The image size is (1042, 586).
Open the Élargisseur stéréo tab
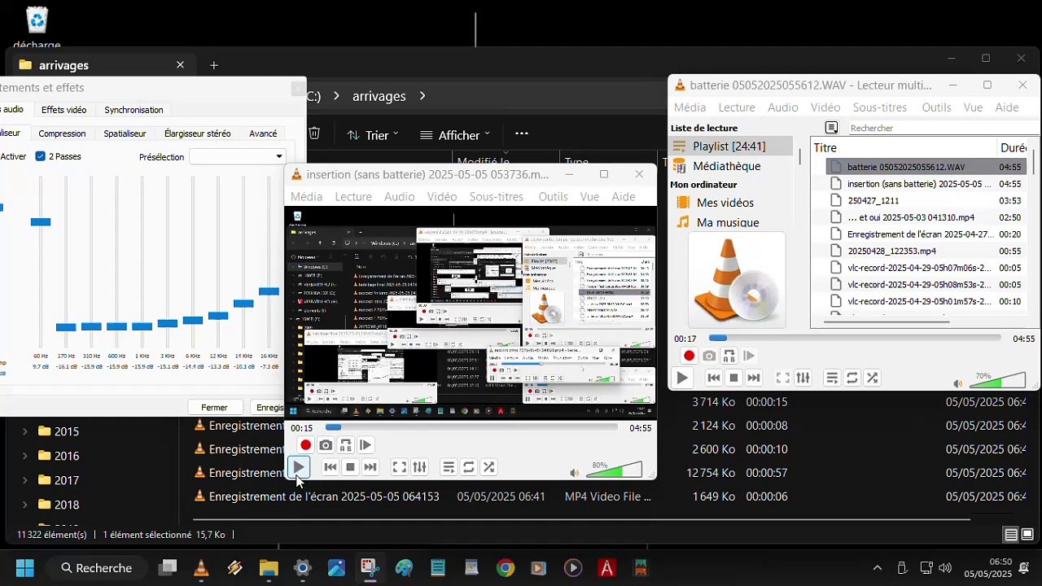point(197,133)
